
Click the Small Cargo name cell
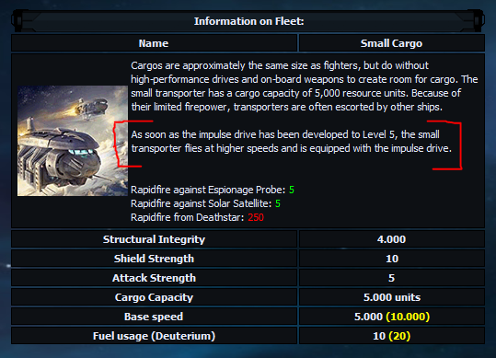click(x=391, y=43)
